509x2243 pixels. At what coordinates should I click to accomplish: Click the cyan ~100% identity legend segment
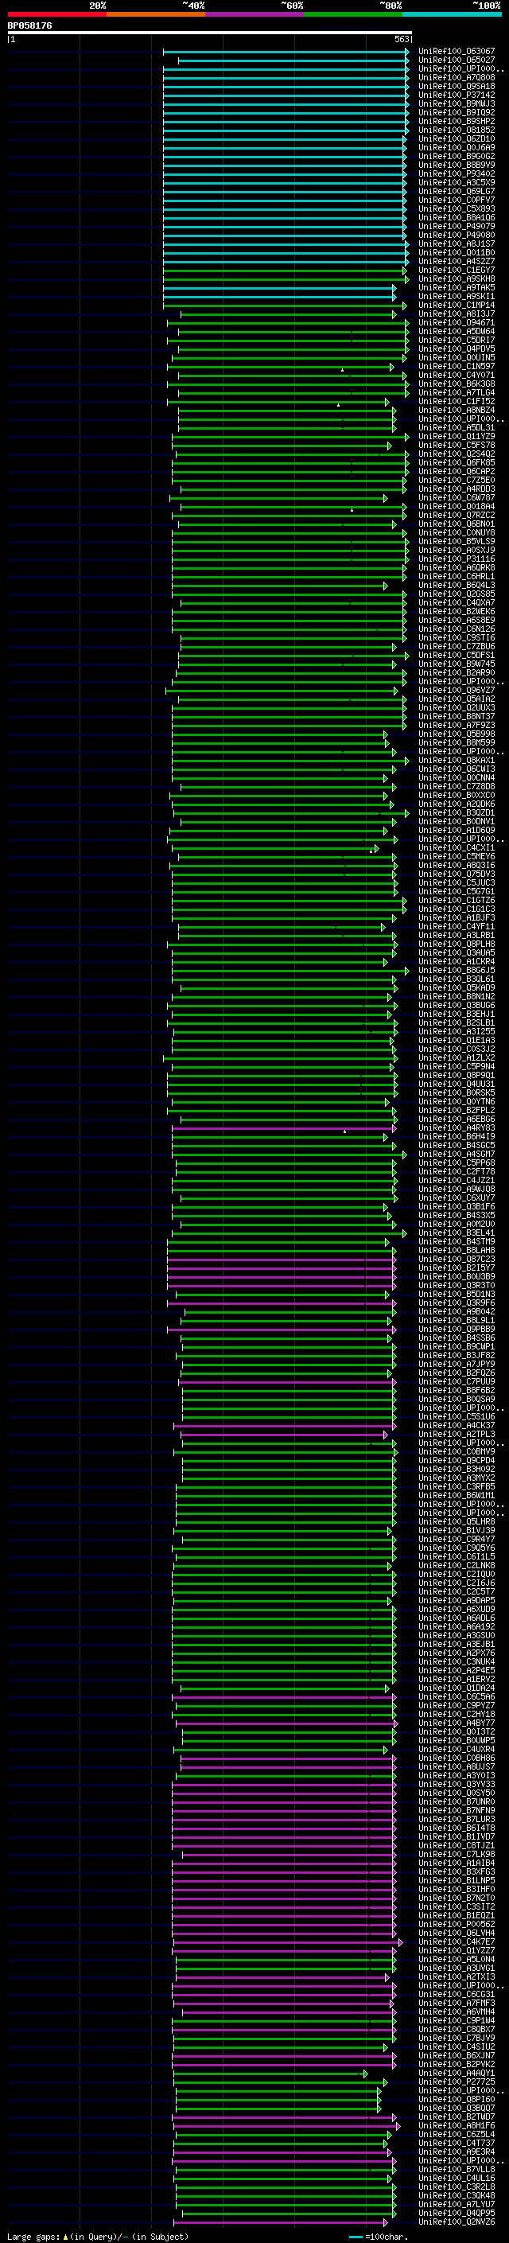click(x=452, y=14)
